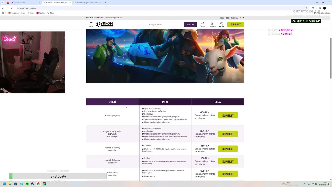The image size is (332, 187).
Task: Click the SZUKAJ search button
Action: pyautogui.click(x=190, y=24)
